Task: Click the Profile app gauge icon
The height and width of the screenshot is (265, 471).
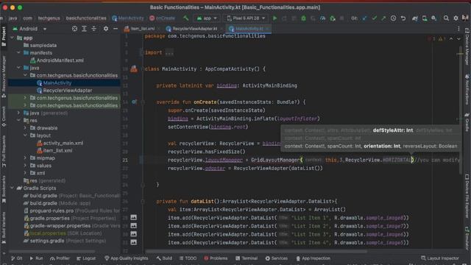Action: coord(322,18)
